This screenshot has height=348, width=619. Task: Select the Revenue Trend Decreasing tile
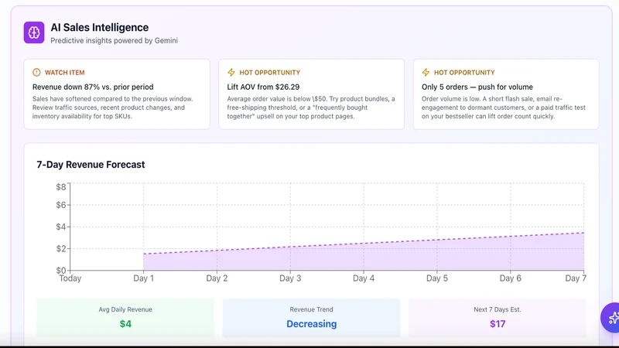click(x=312, y=318)
